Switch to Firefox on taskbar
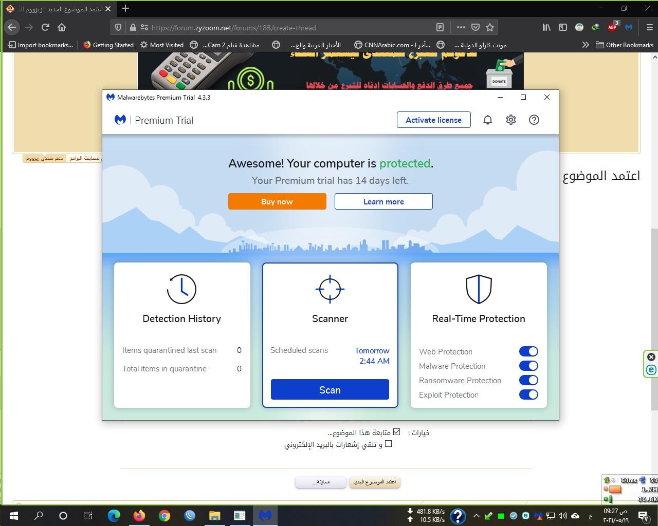This screenshot has height=526, width=658. (x=139, y=515)
